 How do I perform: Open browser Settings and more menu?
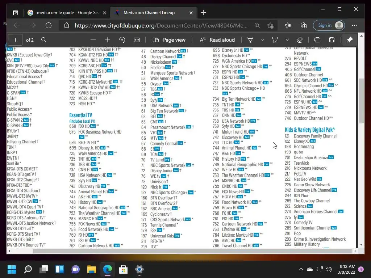354,25
